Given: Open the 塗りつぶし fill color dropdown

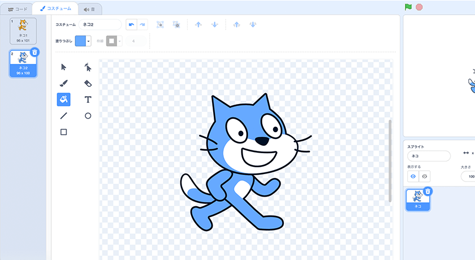Looking at the screenshot, I should (88, 41).
